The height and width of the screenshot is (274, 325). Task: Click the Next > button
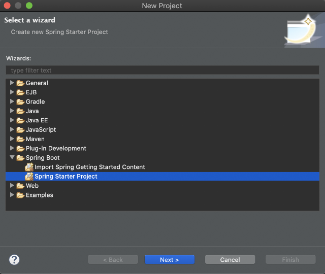tap(170, 260)
